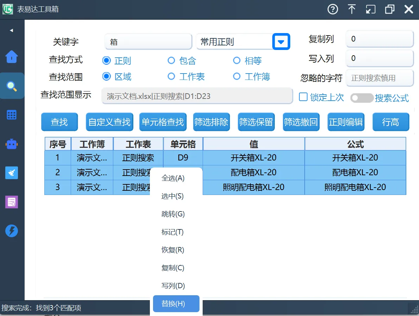Click the 查找 button
The image size is (419, 316).
pyautogui.click(x=59, y=122)
